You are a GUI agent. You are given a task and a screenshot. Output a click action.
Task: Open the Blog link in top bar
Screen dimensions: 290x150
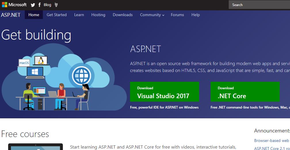(x=47, y=5)
